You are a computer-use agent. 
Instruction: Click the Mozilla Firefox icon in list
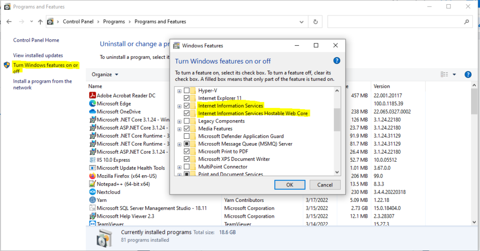click(92, 176)
